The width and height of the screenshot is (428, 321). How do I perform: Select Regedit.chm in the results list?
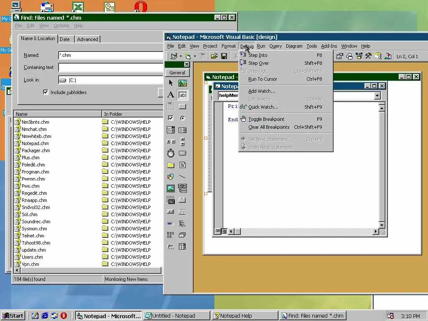tap(34, 193)
